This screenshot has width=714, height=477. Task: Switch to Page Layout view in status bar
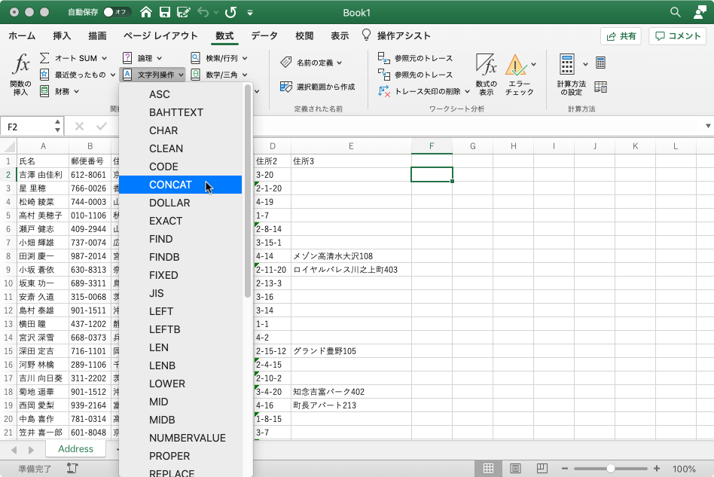pyautogui.click(x=515, y=469)
